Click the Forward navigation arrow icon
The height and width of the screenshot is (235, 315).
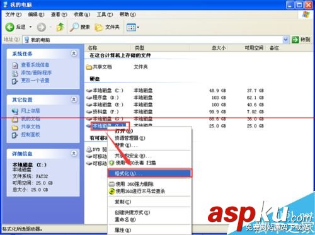(x=42, y=27)
